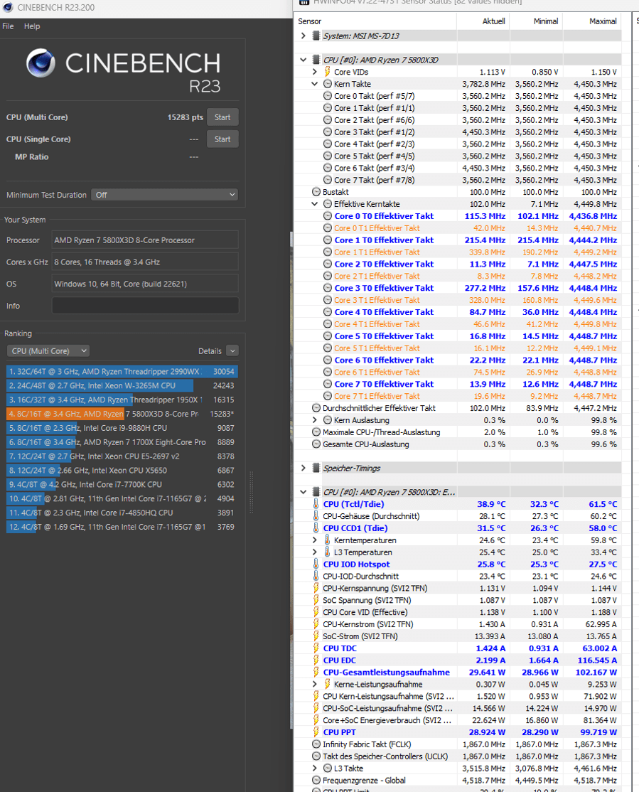
Task: Click the Minimal column header
Action: pos(537,21)
